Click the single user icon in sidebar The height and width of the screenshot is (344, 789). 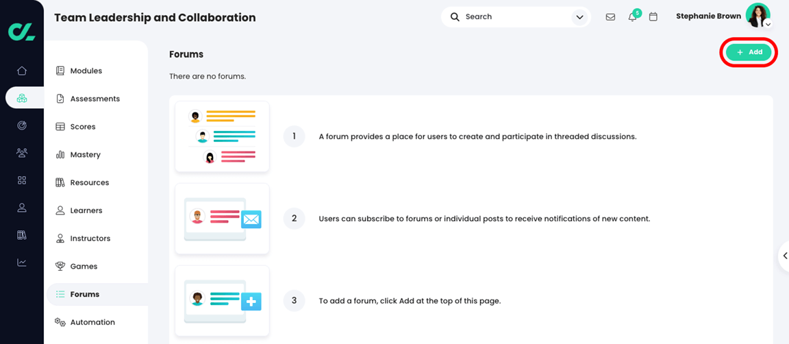coord(22,208)
